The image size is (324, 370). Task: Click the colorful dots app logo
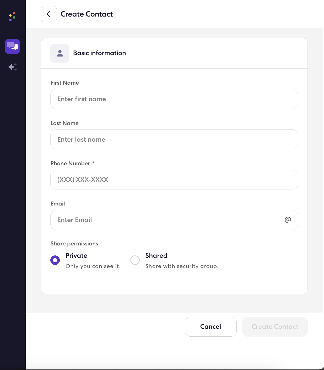point(12,17)
